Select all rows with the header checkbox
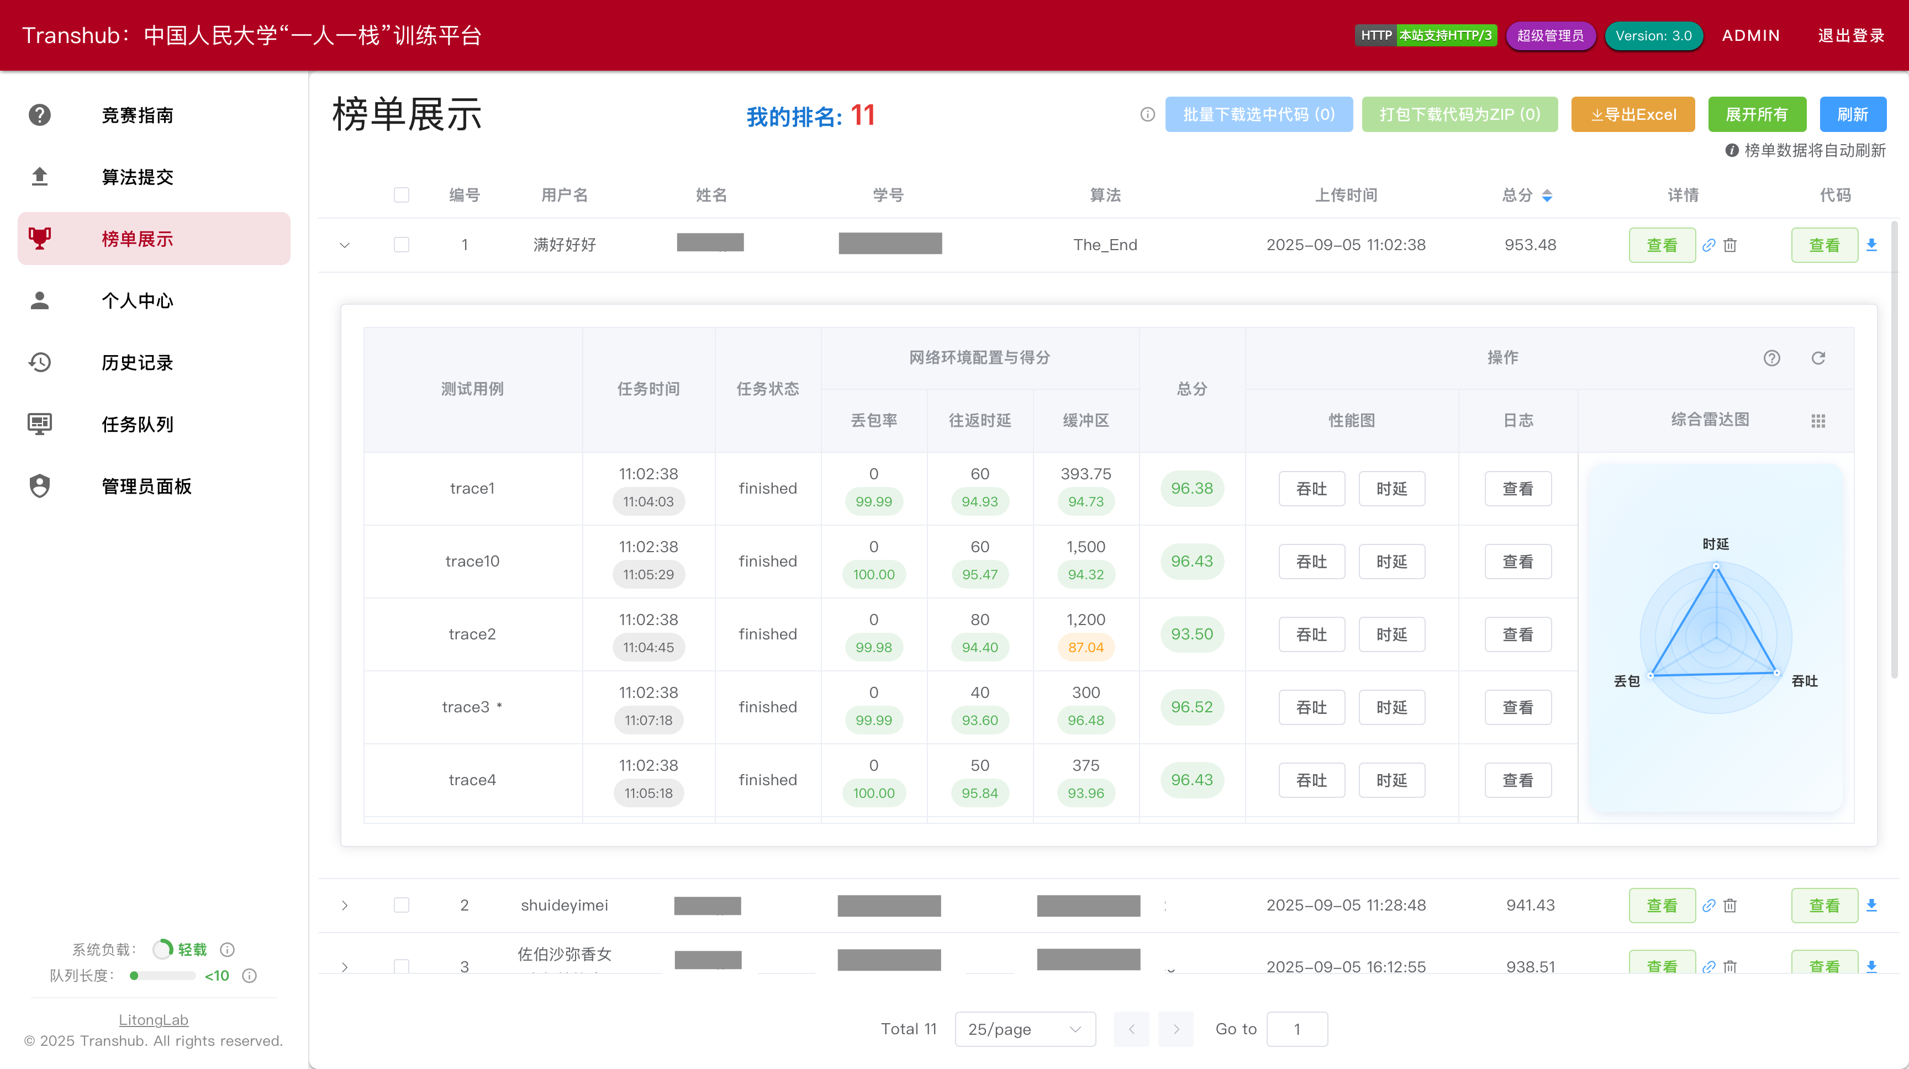 coord(401,195)
